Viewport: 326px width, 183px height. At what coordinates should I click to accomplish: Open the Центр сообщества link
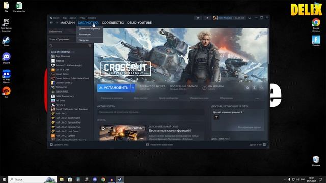(169, 98)
